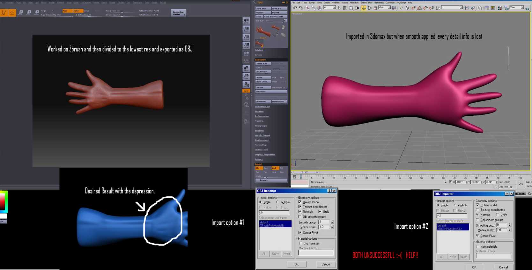Uncheck Rotate model in first OBJ Importer
The width and height of the screenshot is (532, 270).
300,202
